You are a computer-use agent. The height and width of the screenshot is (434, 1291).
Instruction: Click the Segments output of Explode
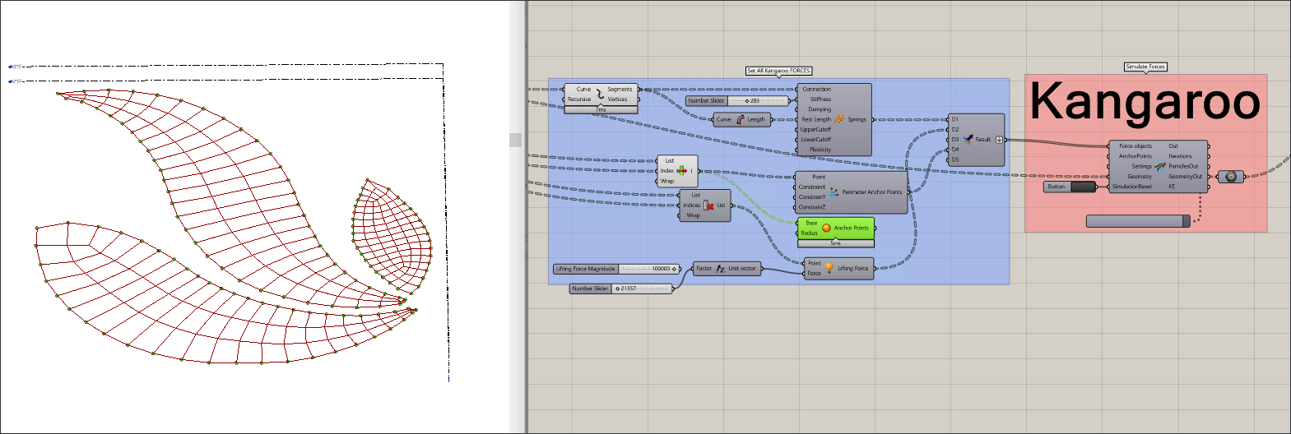pyautogui.click(x=620, y=89)
